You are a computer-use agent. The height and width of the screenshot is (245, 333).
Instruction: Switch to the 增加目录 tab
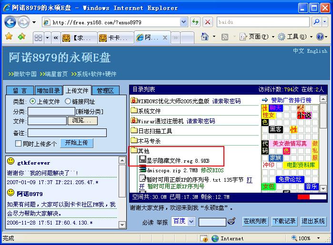49,90
